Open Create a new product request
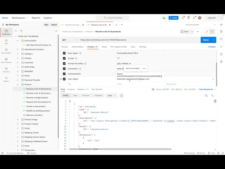The height and width of the screenshot is (169, 225). (36, 106)
